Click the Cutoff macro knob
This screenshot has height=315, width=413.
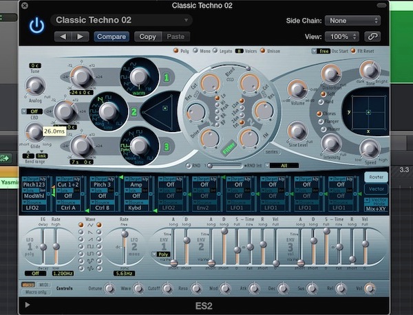click(167, 289)
